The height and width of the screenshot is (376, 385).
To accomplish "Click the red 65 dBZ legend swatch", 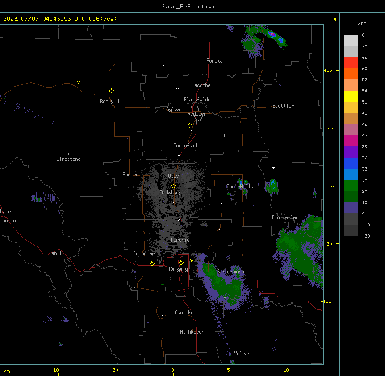I will (x=351, y=63).
